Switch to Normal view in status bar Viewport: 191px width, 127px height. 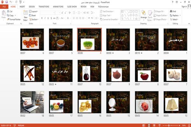click(x=144, y=125)
